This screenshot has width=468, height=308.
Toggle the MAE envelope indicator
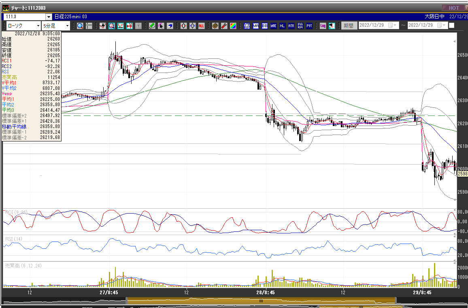point(273,26)
